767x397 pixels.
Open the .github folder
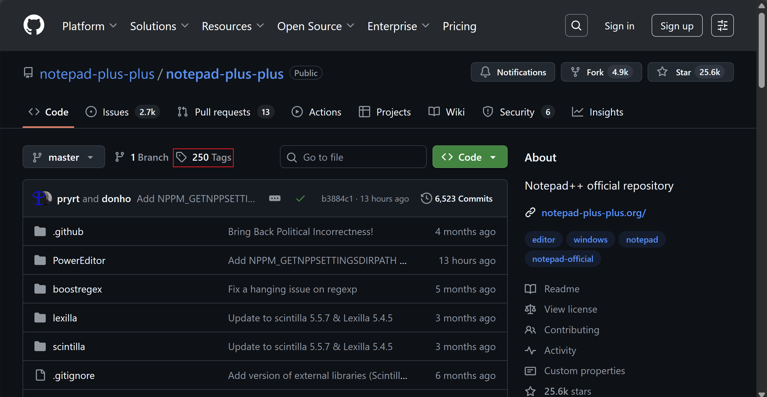[68, 232]
